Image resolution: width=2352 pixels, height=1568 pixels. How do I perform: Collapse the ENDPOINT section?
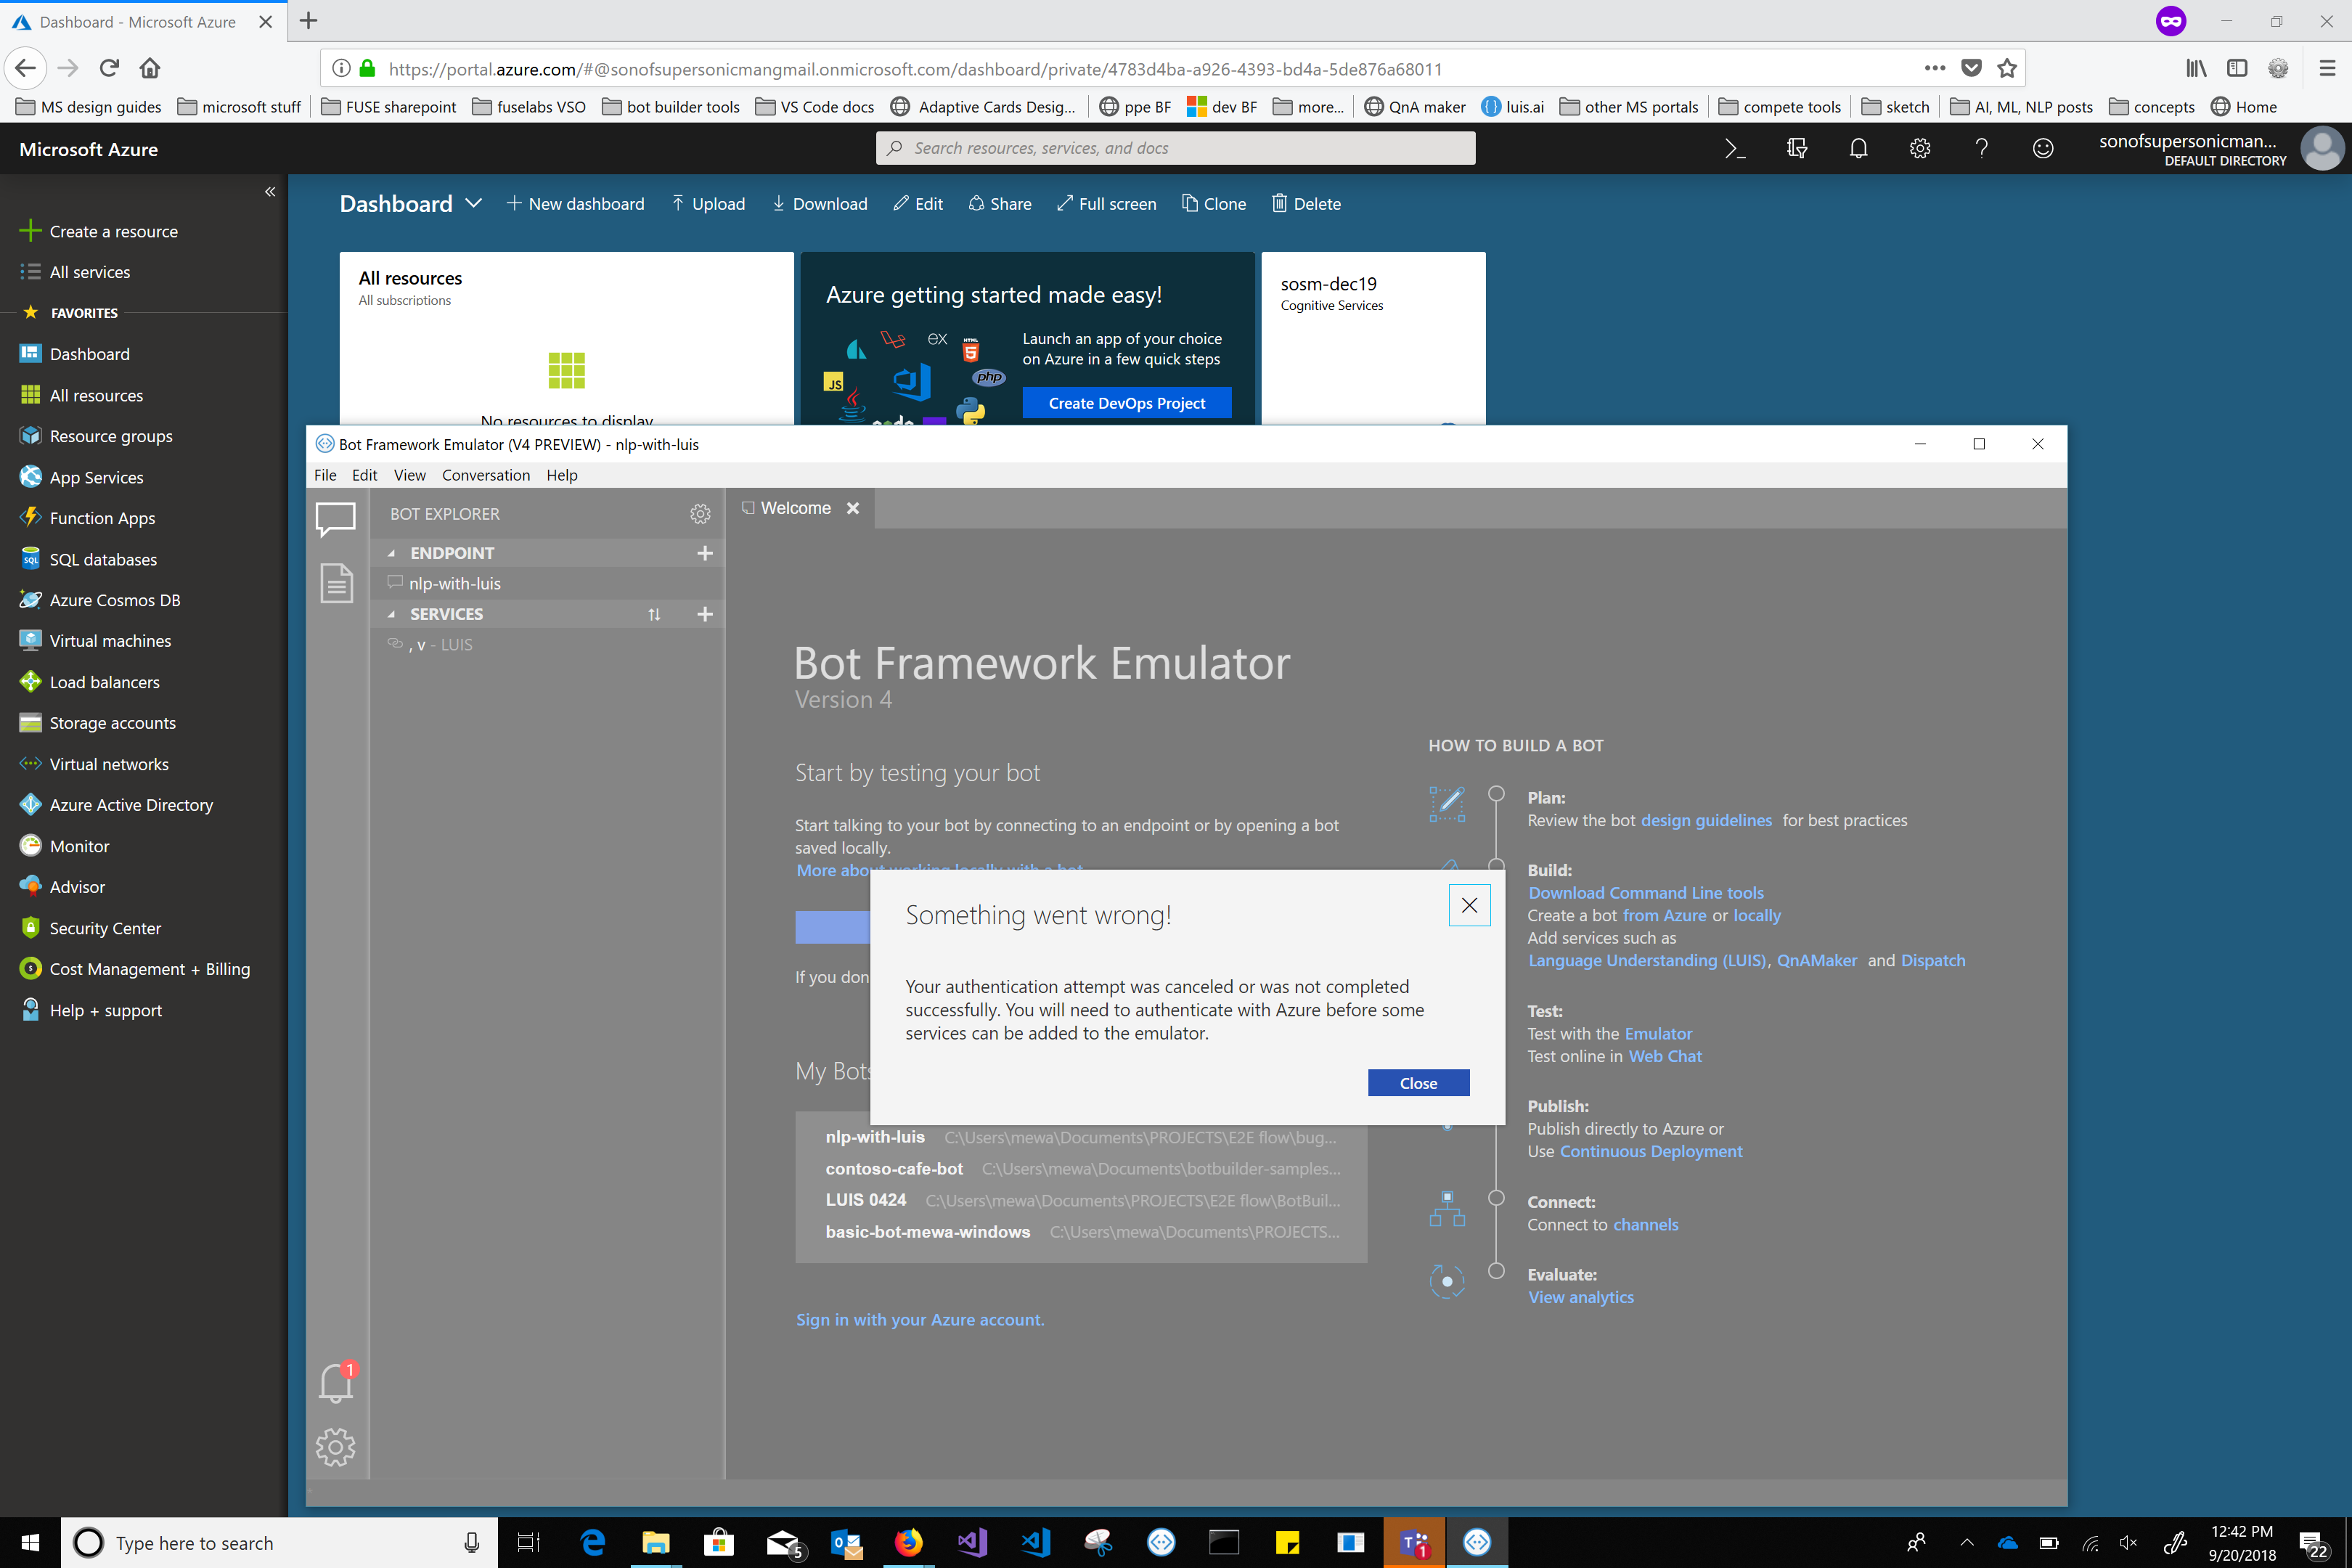tap(392, 552)
